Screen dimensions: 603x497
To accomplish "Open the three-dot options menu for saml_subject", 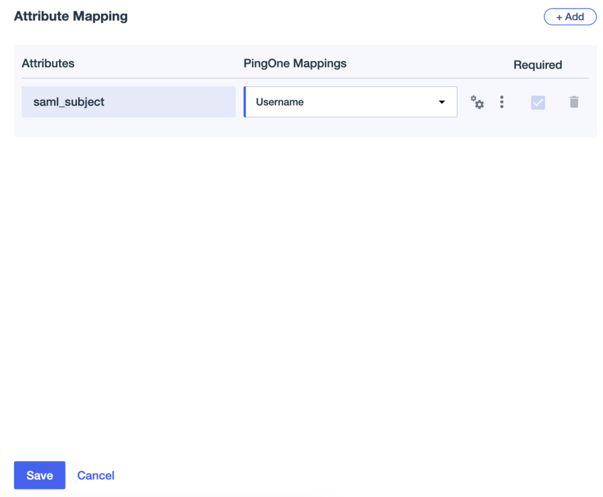I will [x=501, y=102].
